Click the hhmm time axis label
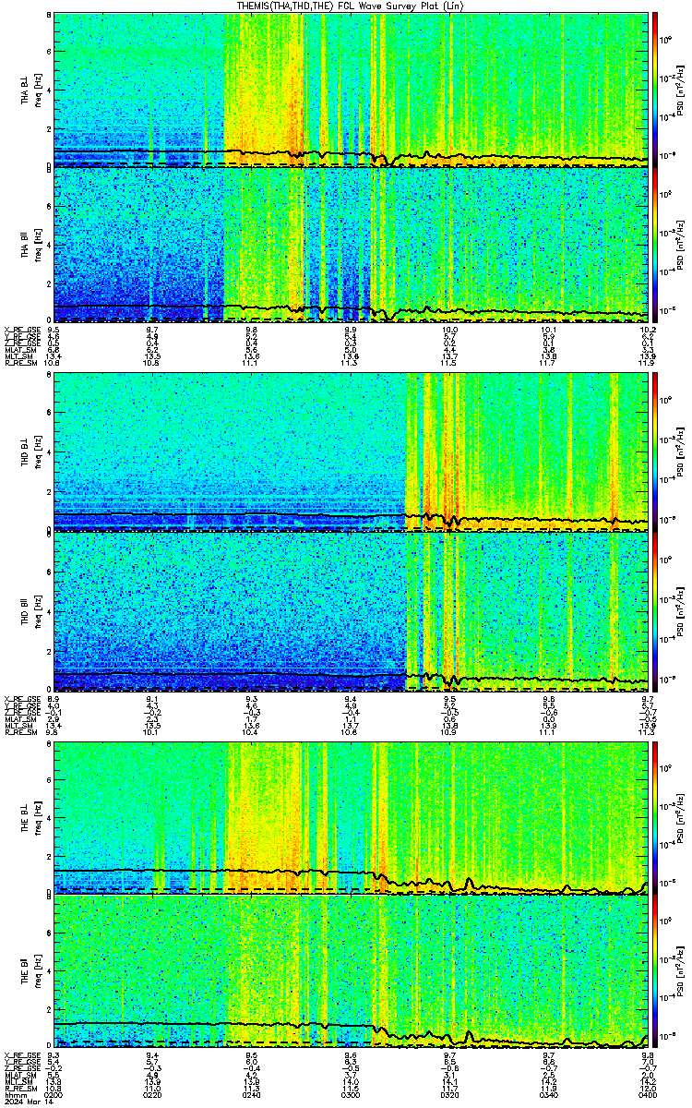The height and width of the screenshot is (1108, 692). [x=14, y=1096]
